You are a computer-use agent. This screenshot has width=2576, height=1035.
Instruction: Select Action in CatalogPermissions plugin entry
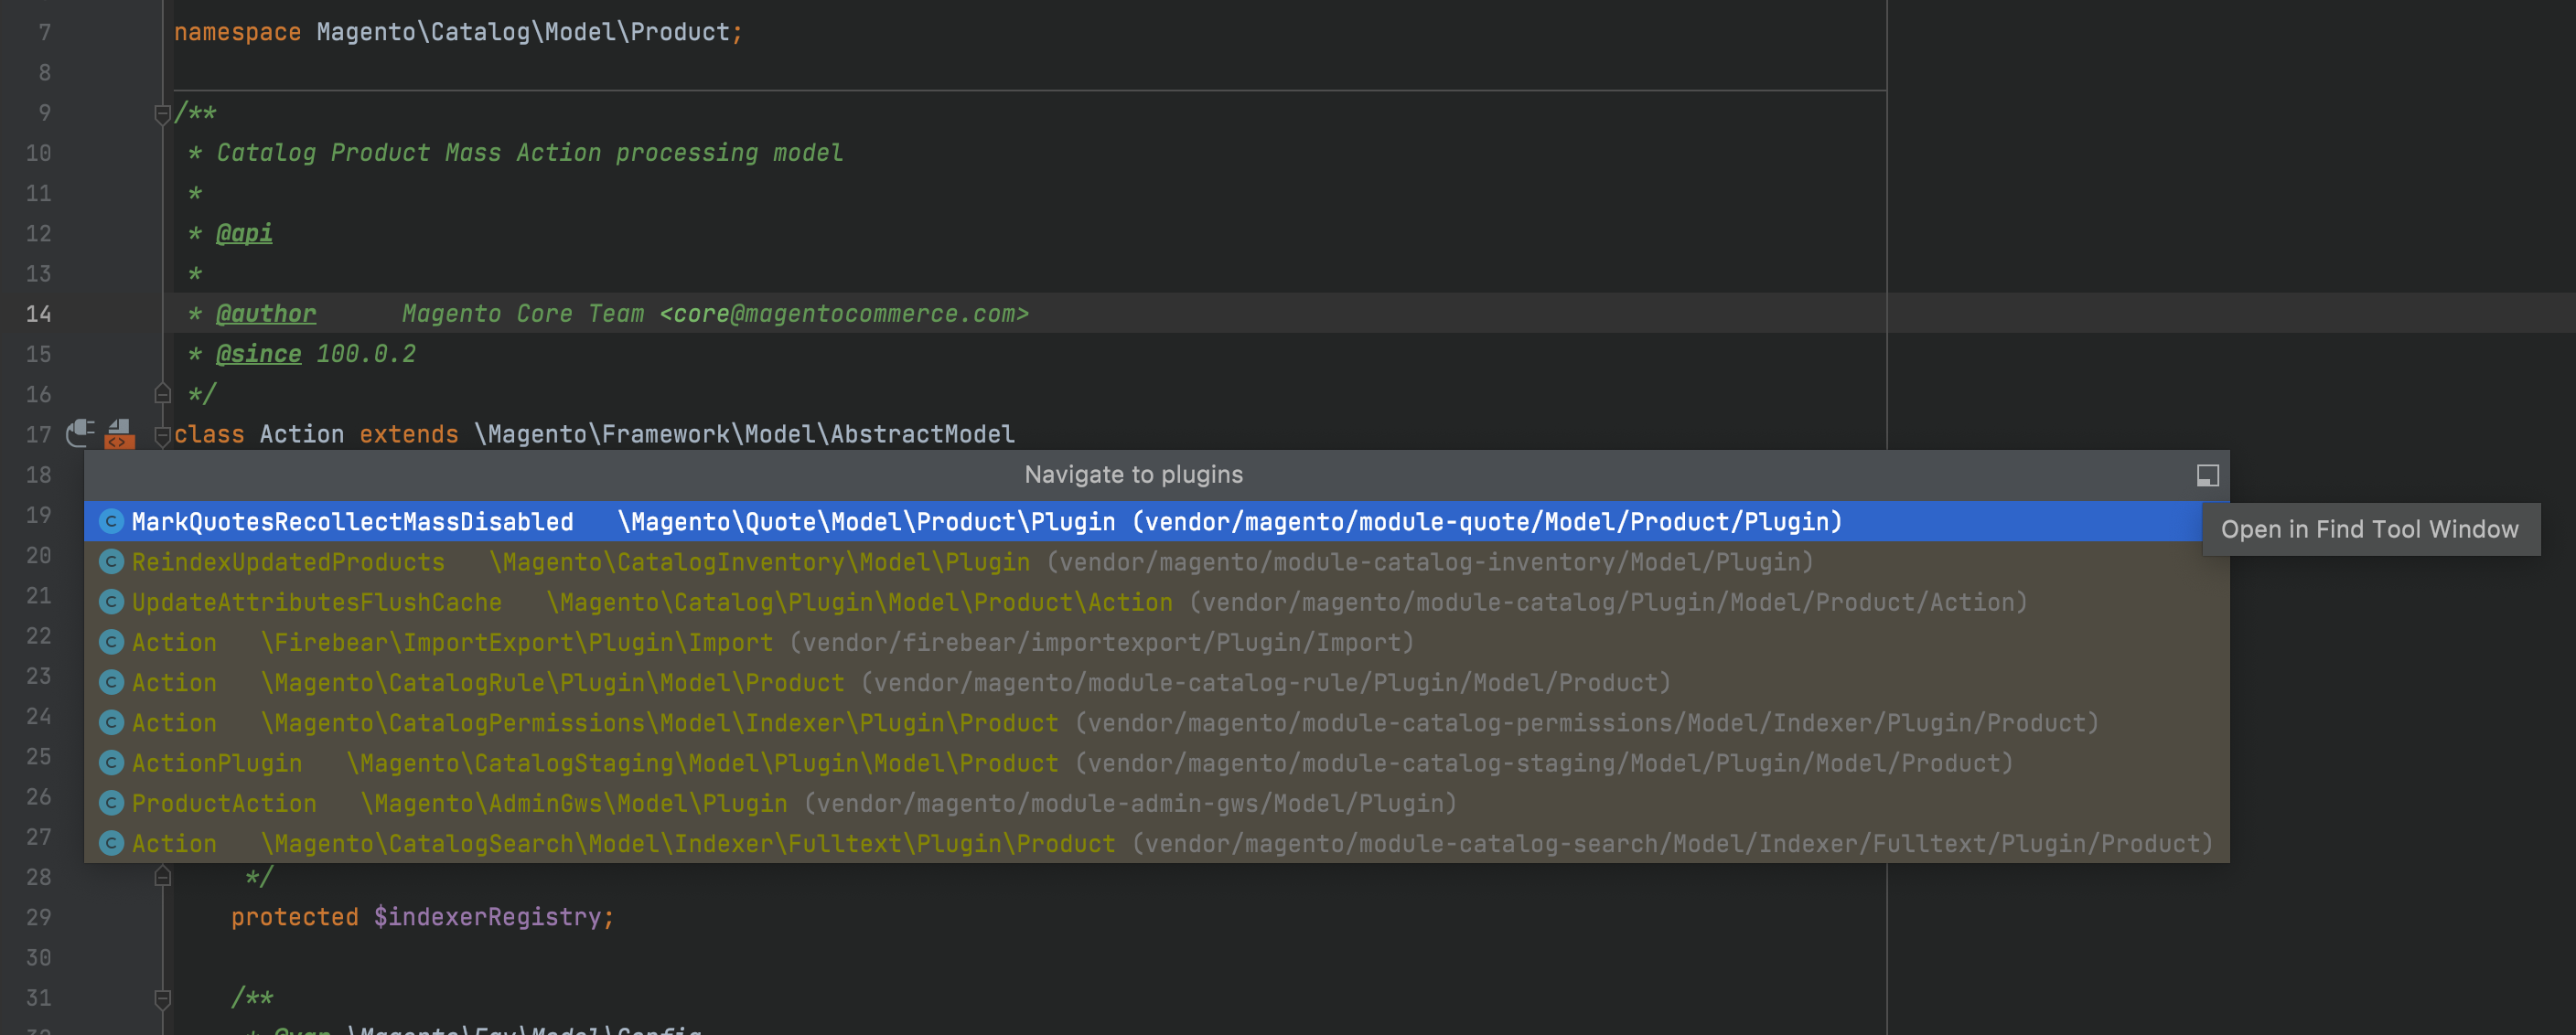(x=1157, y=722)
